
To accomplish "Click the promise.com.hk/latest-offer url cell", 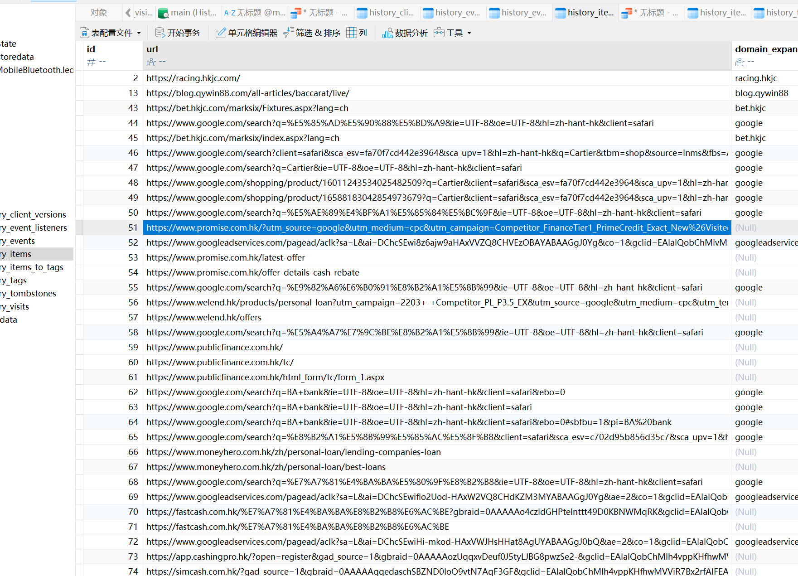I will (437, 257).
